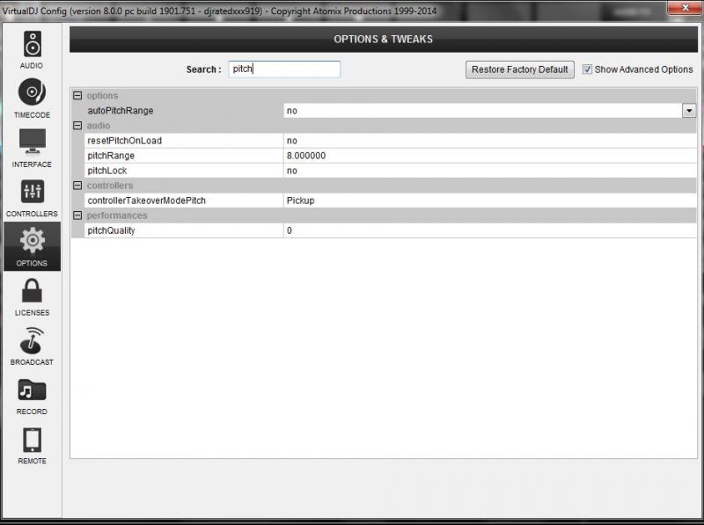
Task: Collapse the audio group
Action: [77, 125]
